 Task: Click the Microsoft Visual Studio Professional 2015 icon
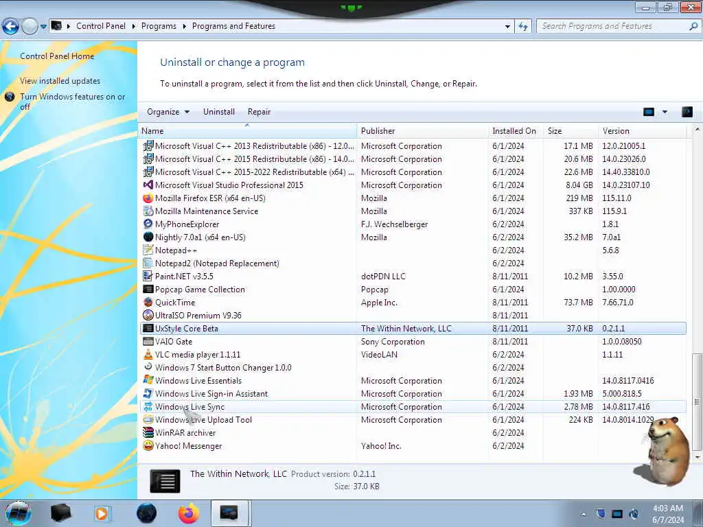[148, 185]
